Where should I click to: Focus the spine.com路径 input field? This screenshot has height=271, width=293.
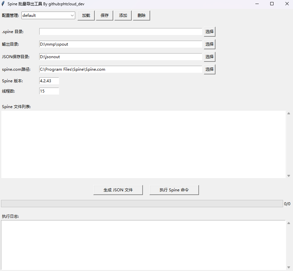(x=121, y=69)
